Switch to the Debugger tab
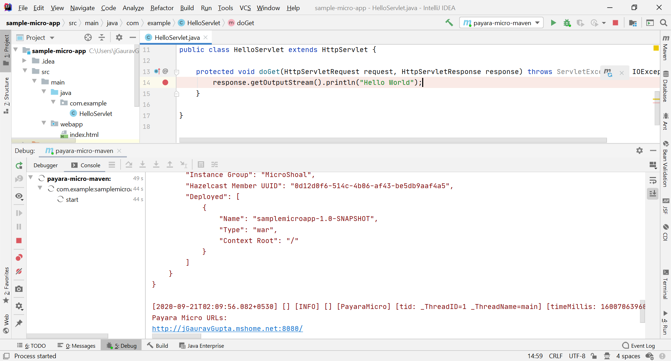 [46, 165]
